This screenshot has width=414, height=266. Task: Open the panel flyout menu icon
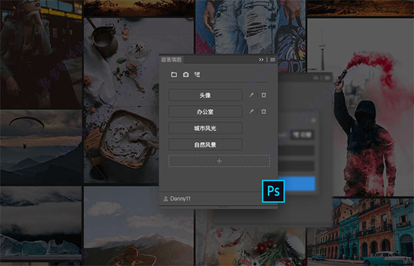(x=273, y=59)
